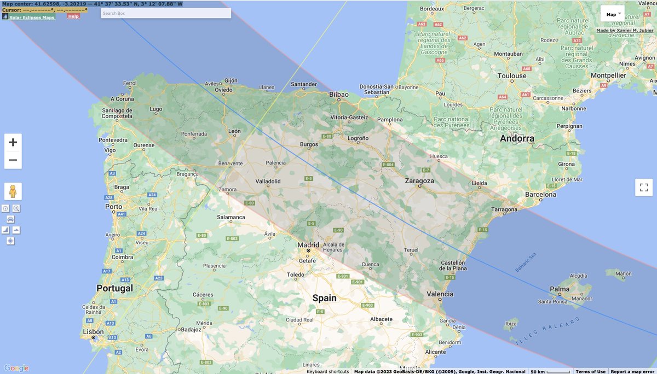The image size is (657, 374).
Task: Click the Toulouse city label
Action: 511,75
